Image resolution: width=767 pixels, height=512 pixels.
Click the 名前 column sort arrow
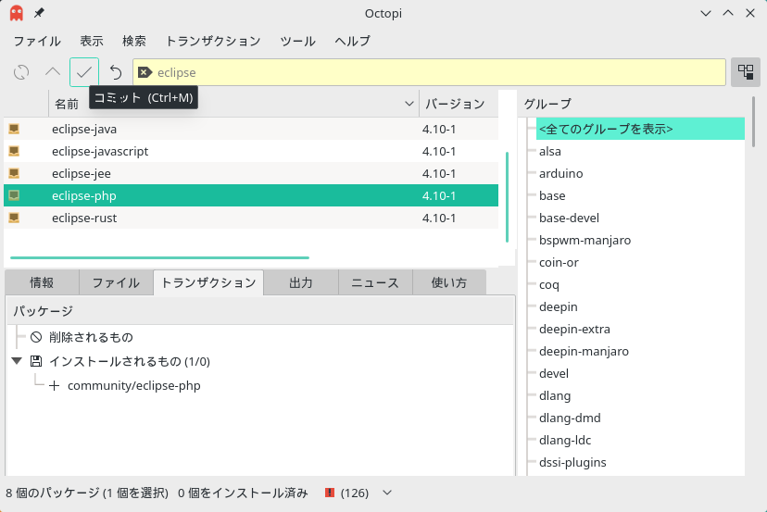(x=409, y=104)
